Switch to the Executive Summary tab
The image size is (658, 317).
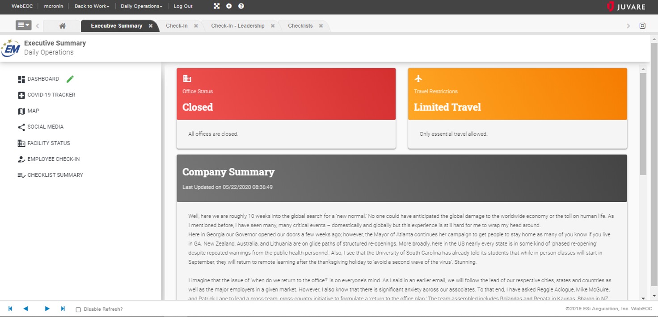pos(117,26)
